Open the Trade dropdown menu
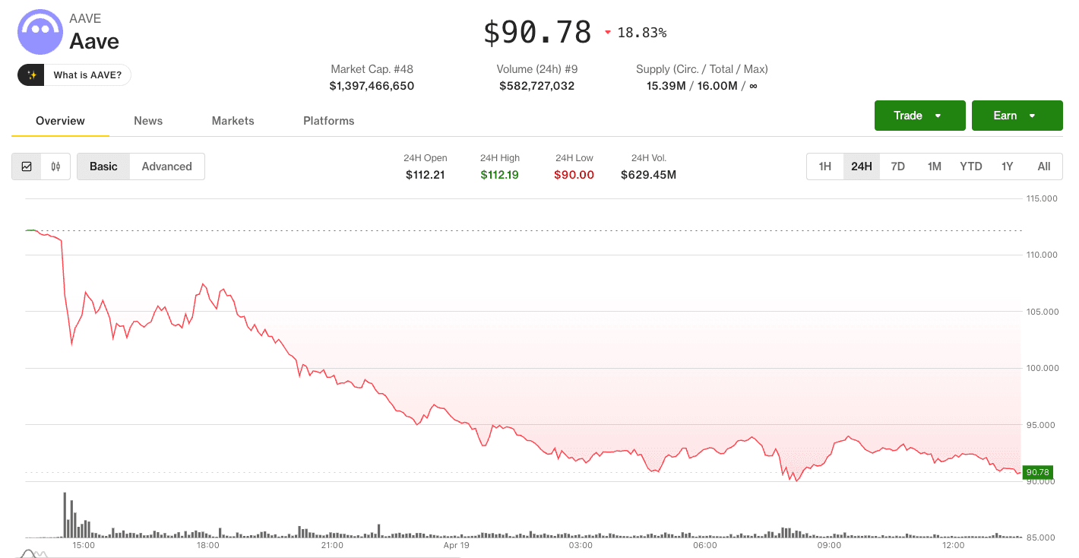This screenshot has height=558, width=1079. click(919, 115)
